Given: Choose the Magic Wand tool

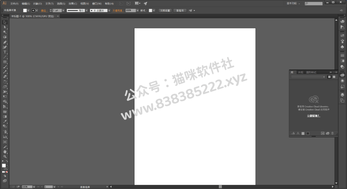Looking at the screenshot, I should 5,32.
